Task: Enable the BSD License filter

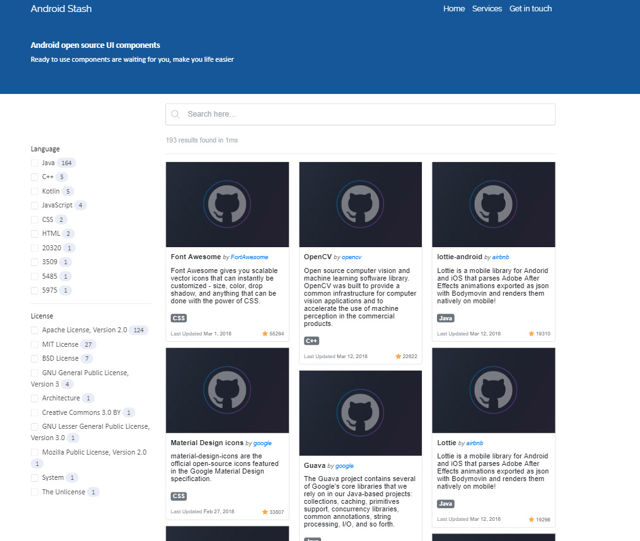Action: click(x=34, y=358)
